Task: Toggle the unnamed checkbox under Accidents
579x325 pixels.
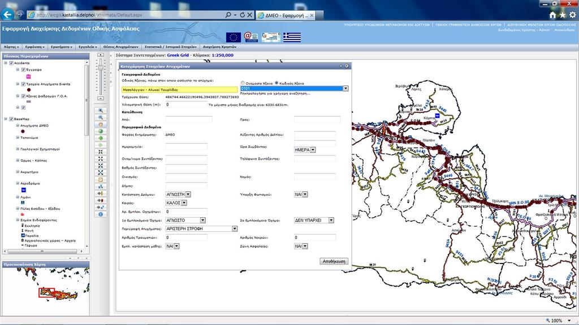Action: [23, 108]
